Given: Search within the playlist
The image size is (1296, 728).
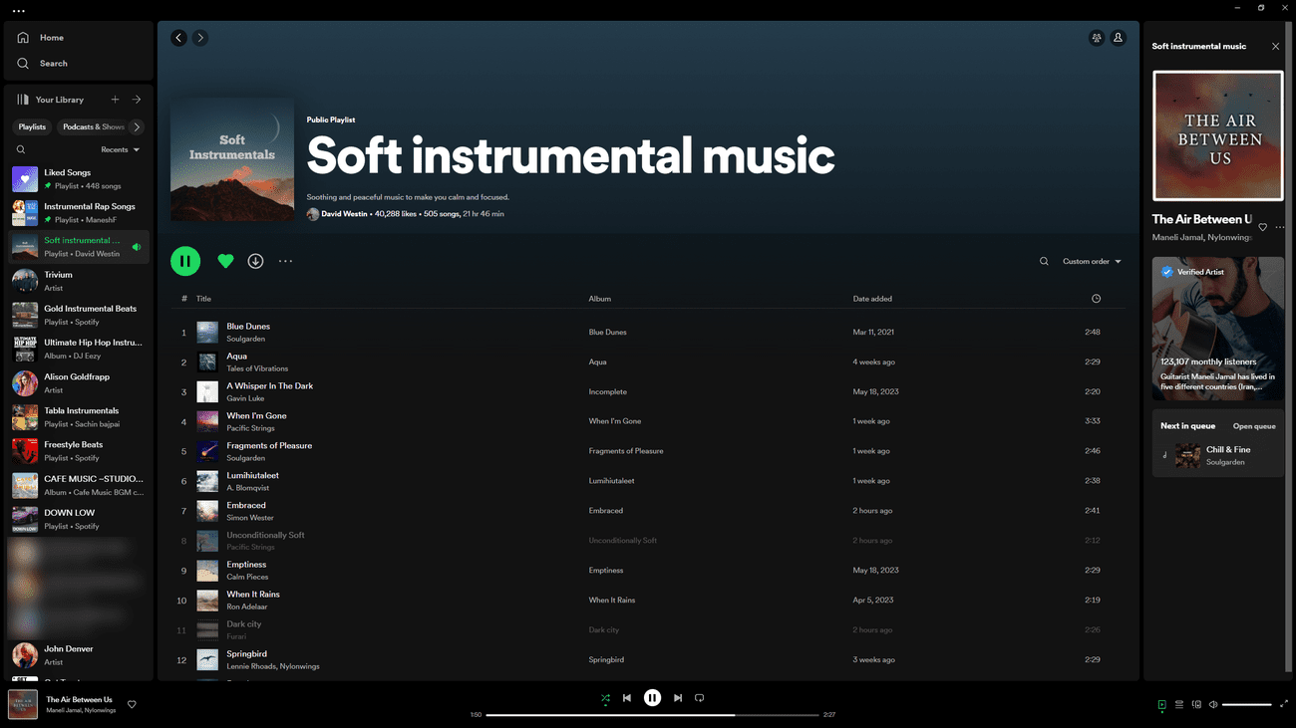Looking at the screenshot, I should click(1044, 260).
